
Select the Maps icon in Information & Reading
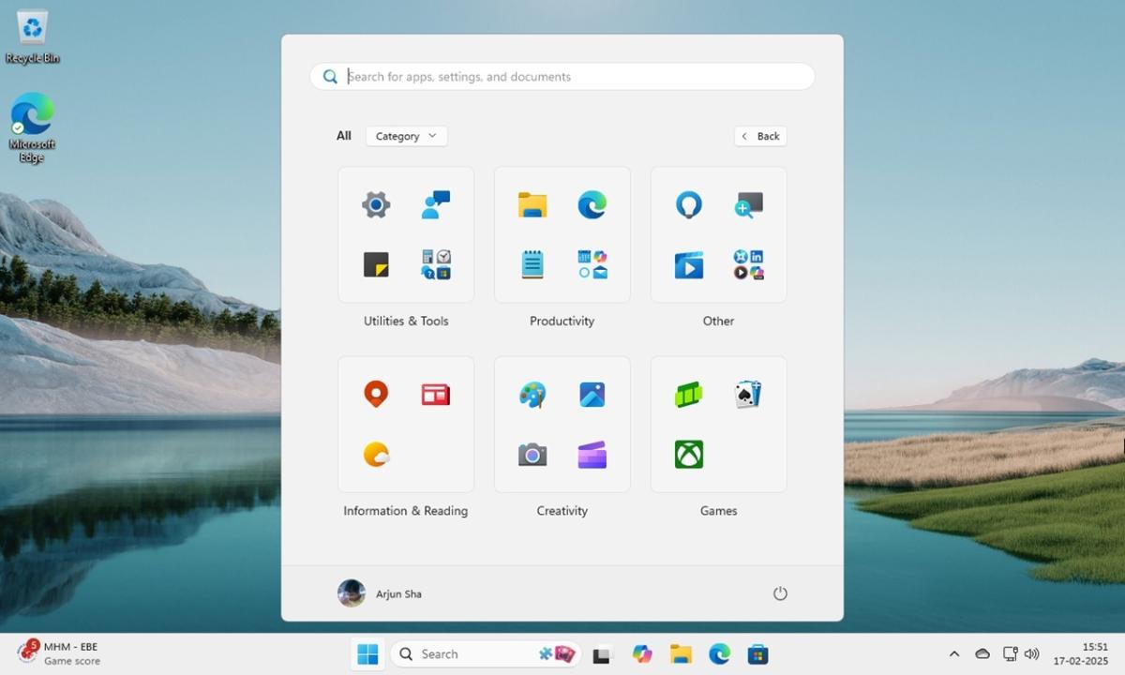click(x=375, y=394)
